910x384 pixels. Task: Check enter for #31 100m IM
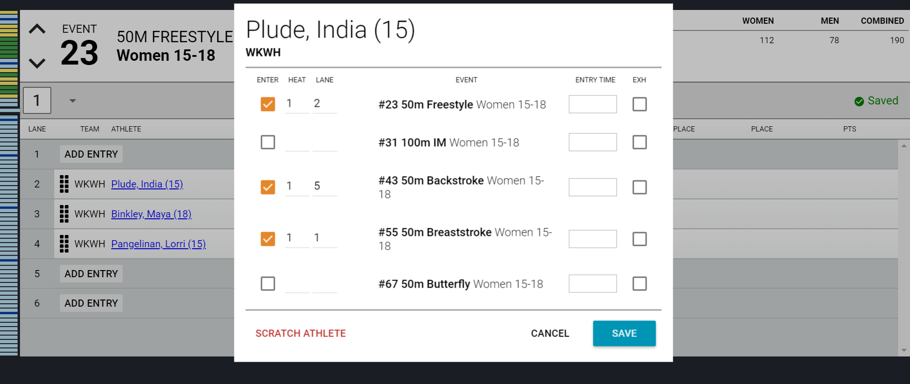click(268, 142)
